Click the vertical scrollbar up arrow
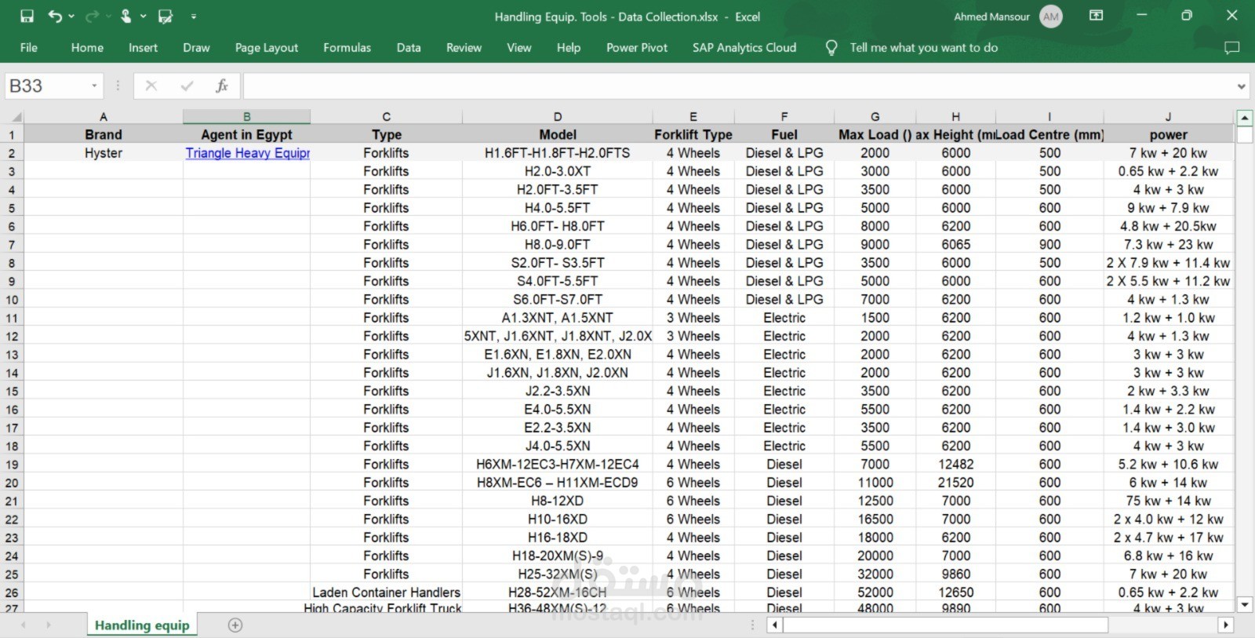 pos(1244,118)
